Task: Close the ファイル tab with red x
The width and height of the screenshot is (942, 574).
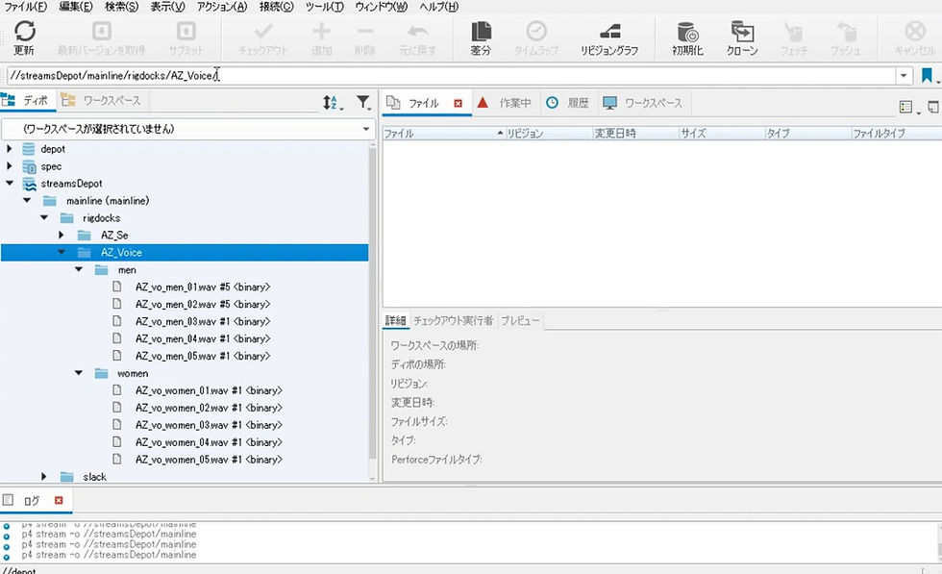Action: (x=459, y=104)
